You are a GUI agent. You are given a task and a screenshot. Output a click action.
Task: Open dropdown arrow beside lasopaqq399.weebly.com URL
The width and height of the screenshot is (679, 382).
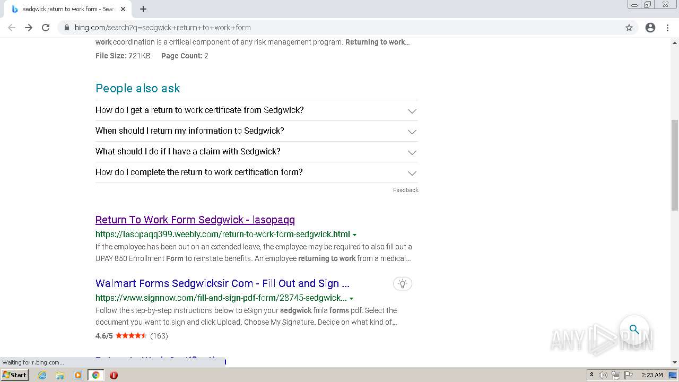click(354, 235)
